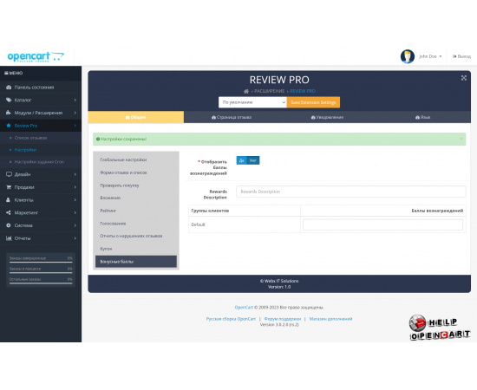Image resolution: width=477 pixels, height=390 pixels.
Task: Open Магазин дополнений footer link
Action: pos(330,319)
